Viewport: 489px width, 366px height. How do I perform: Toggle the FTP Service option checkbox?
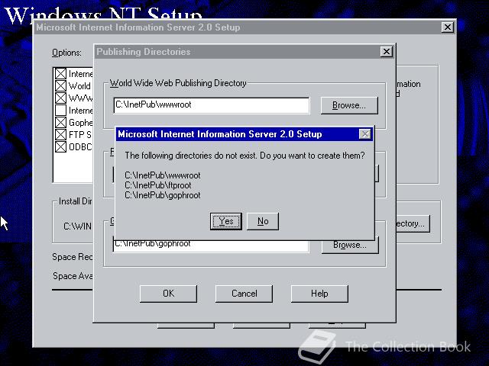[60, 134]
